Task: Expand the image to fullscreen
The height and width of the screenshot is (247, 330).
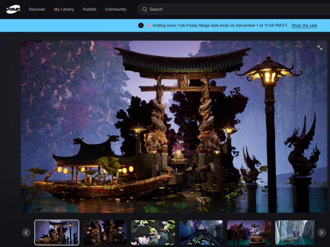Action: (x=320, y=48)
